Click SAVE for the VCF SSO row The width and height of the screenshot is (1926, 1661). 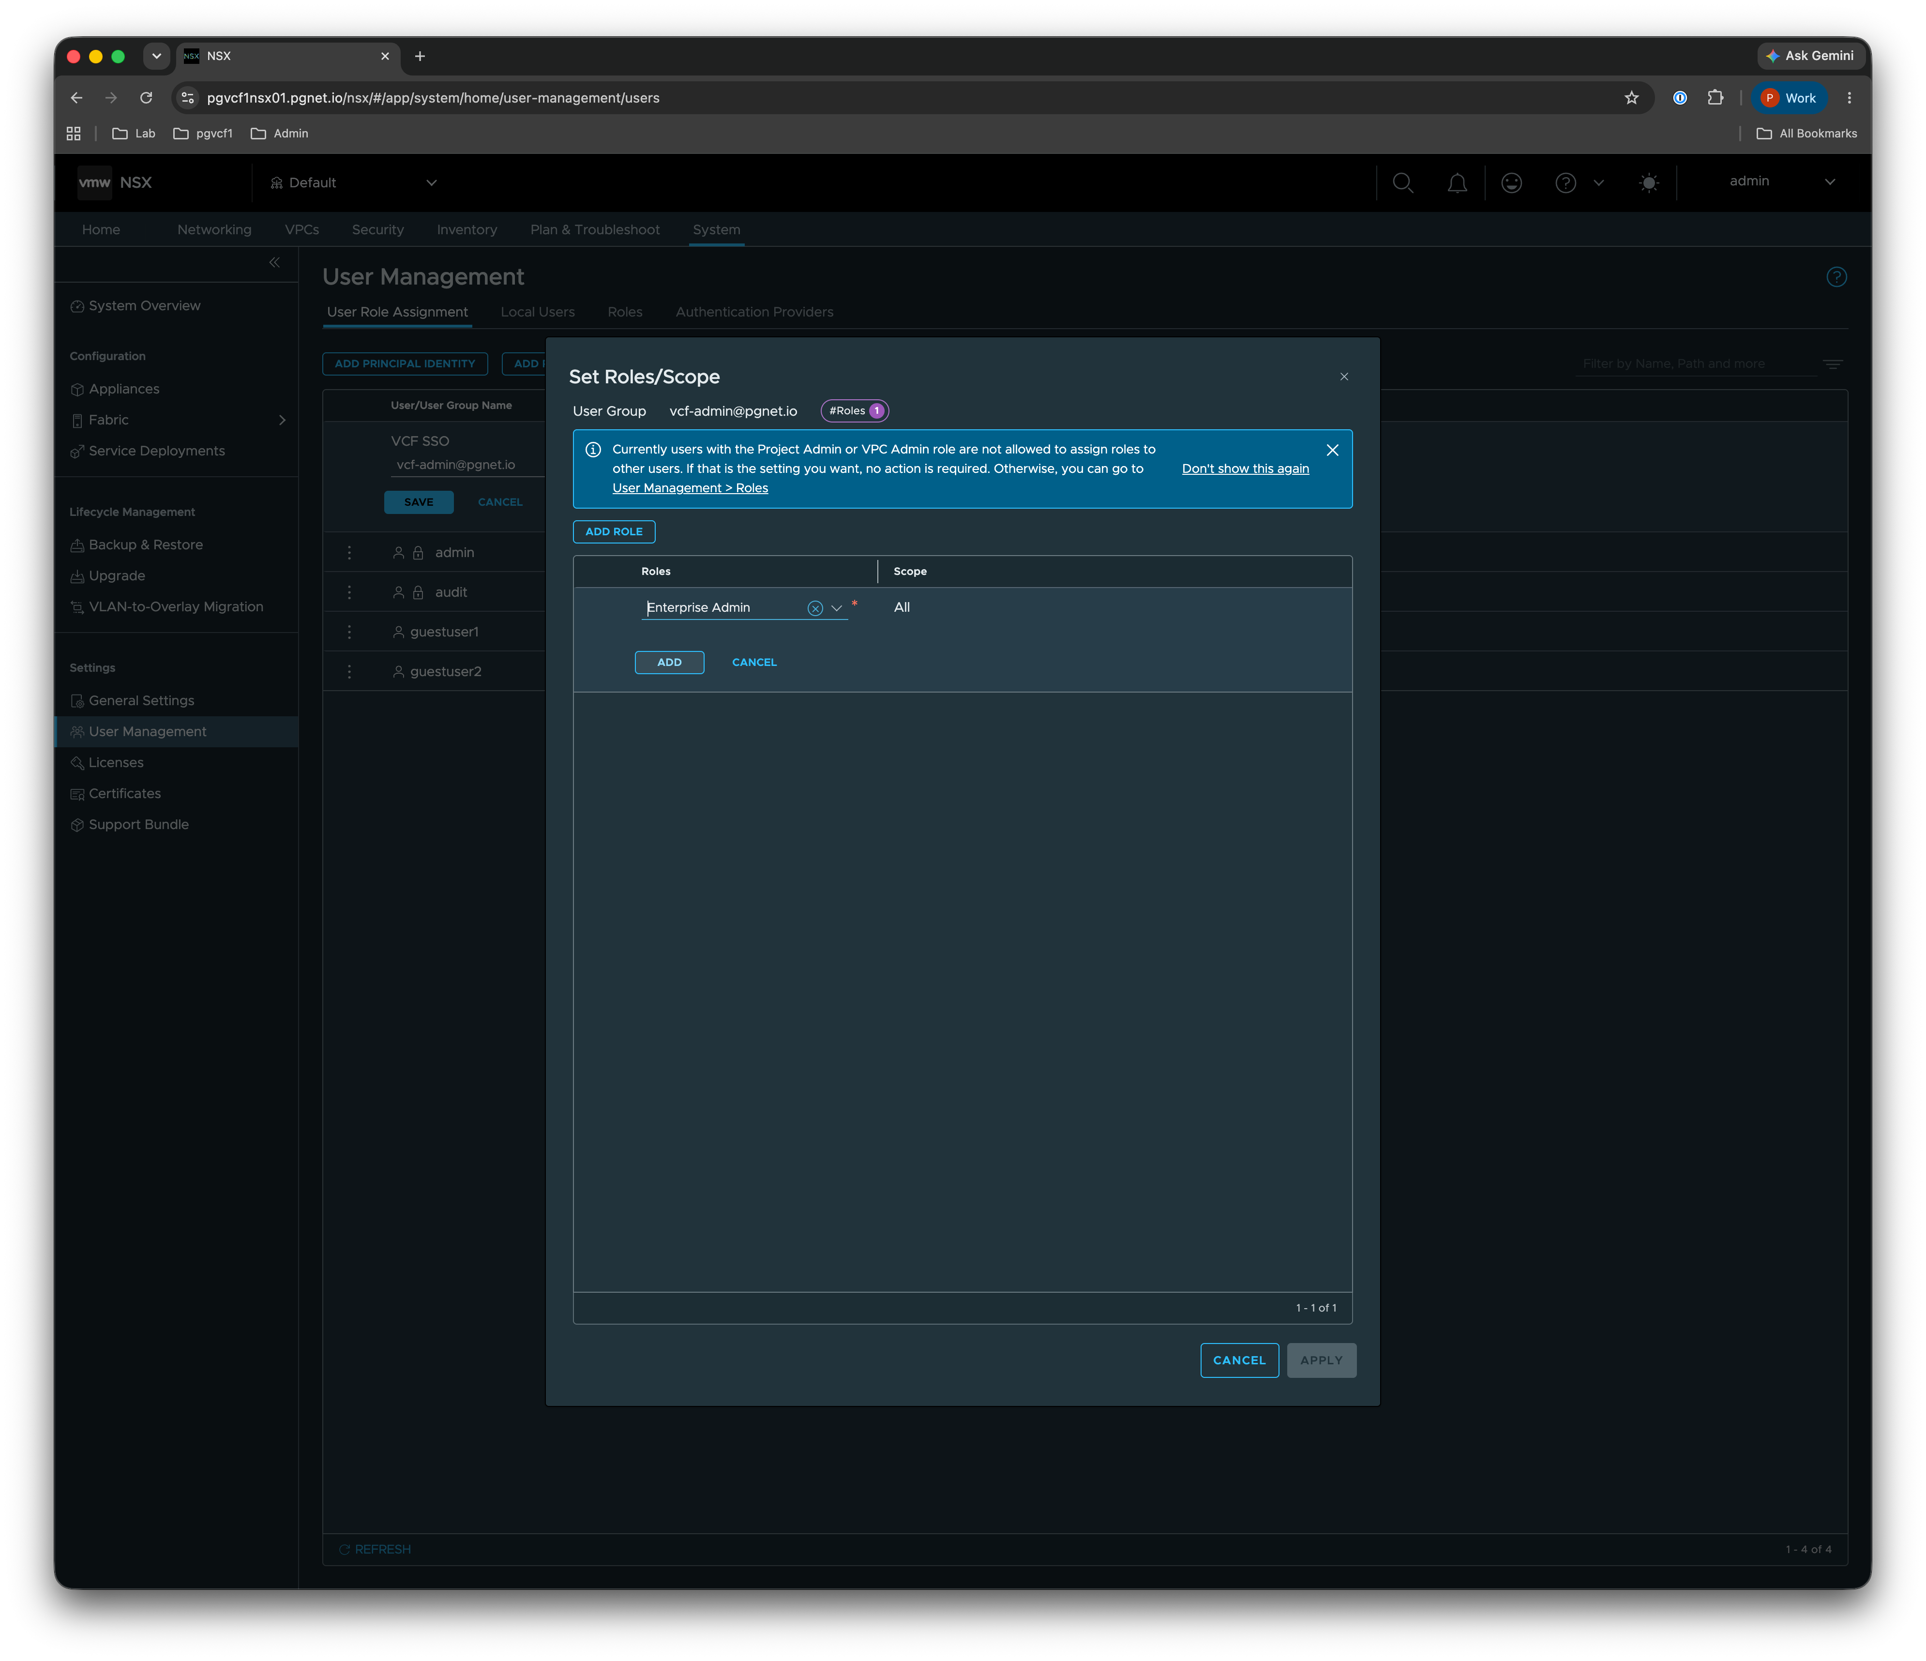(x=418, y=502)
